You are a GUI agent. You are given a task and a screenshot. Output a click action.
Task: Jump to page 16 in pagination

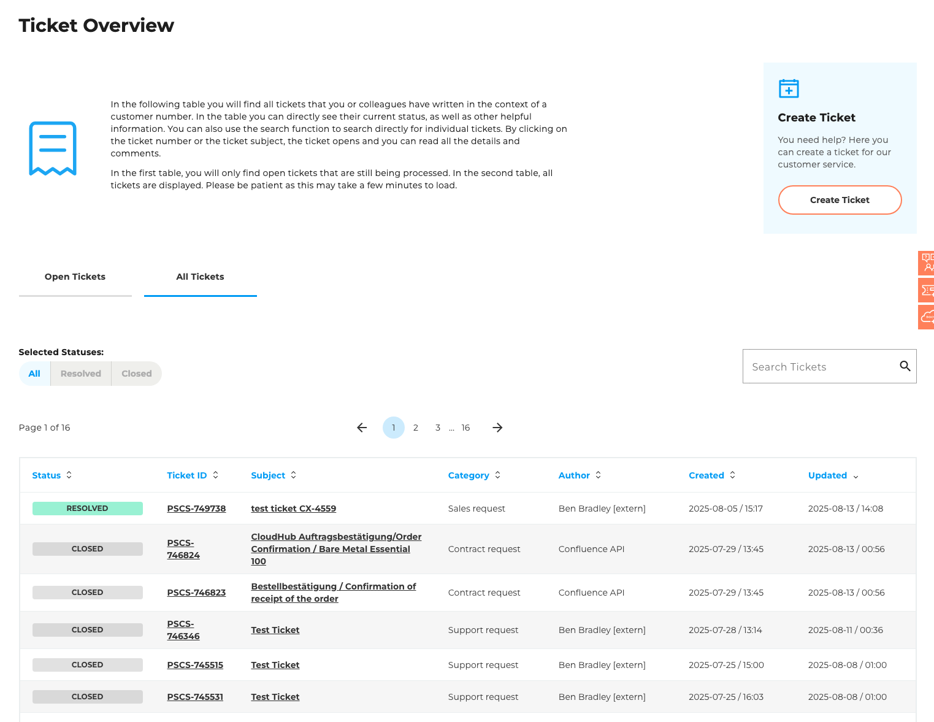pos(465,428)
